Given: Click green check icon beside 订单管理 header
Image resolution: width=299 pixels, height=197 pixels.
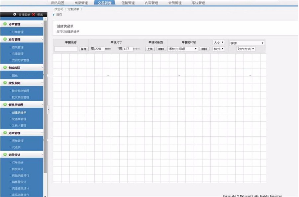Looking at the screenshot, I should (5, 24).
